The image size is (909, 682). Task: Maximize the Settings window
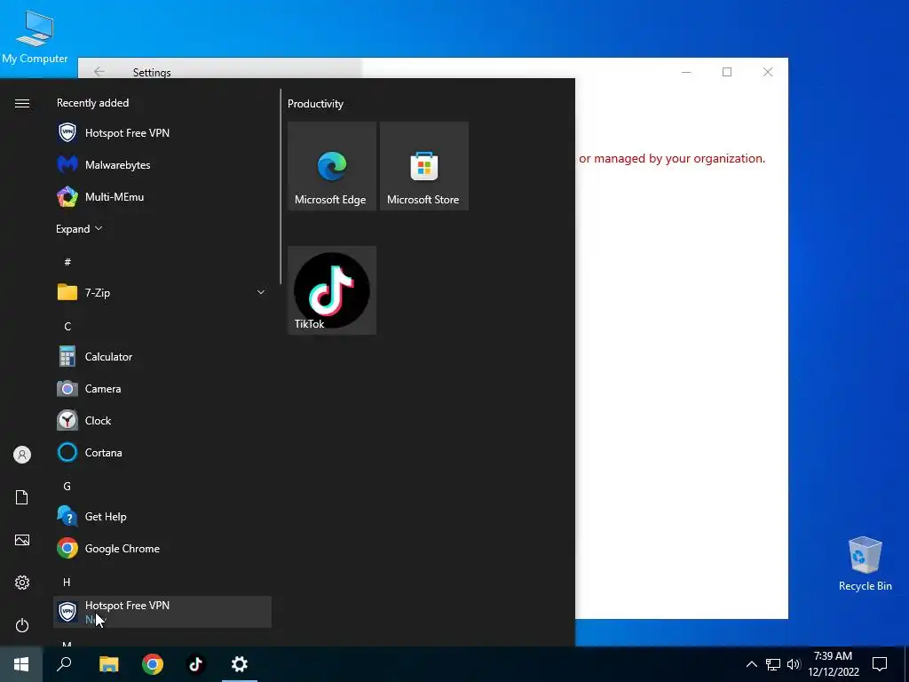(x=727, y=72)
